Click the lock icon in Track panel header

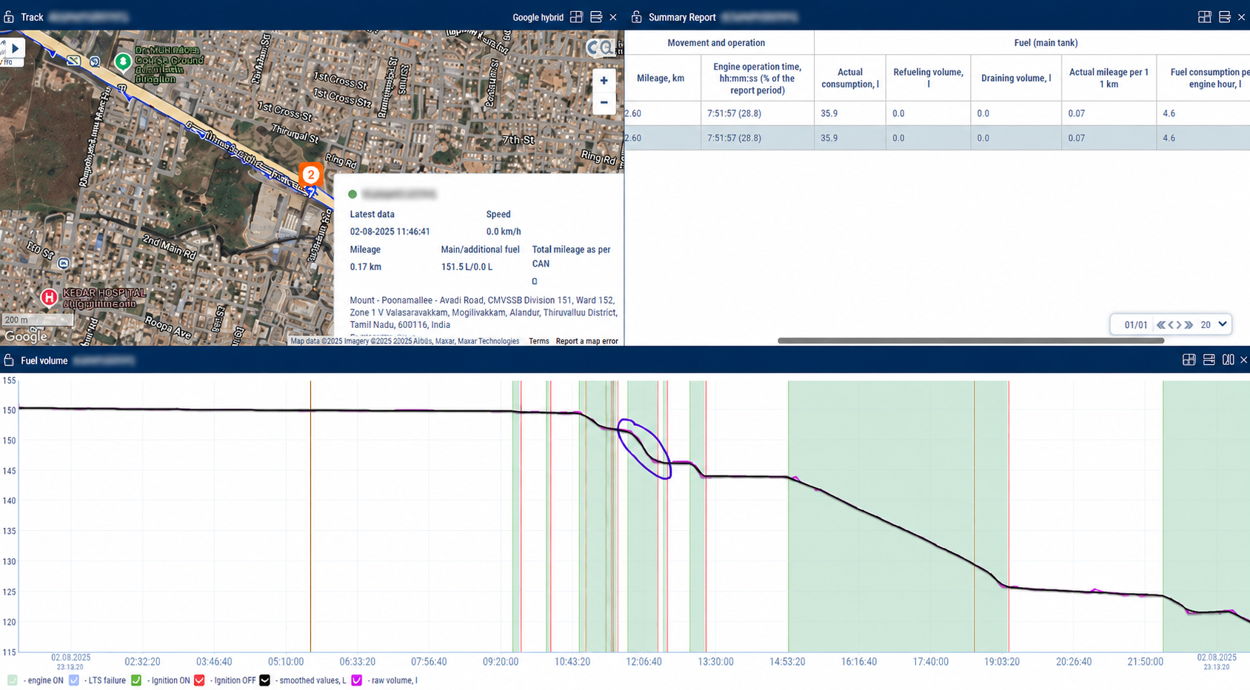pyautogui.click(x=9, y=17)
